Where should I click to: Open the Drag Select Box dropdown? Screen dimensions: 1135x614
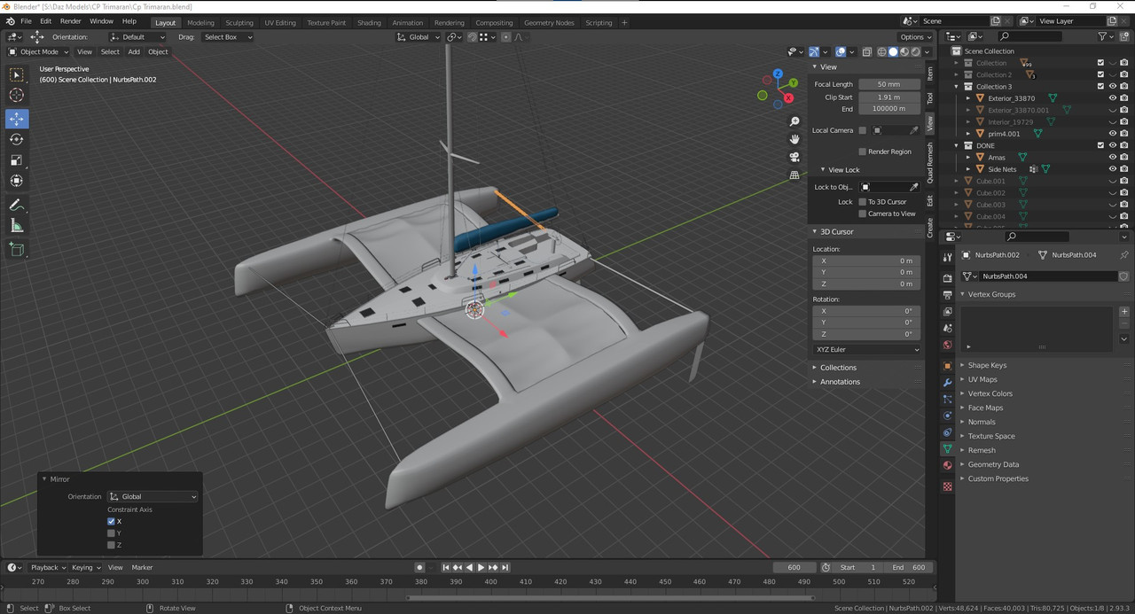227,37
